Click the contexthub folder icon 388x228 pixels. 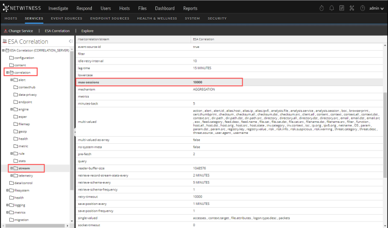pyautogui.click(x=16, y=87)
